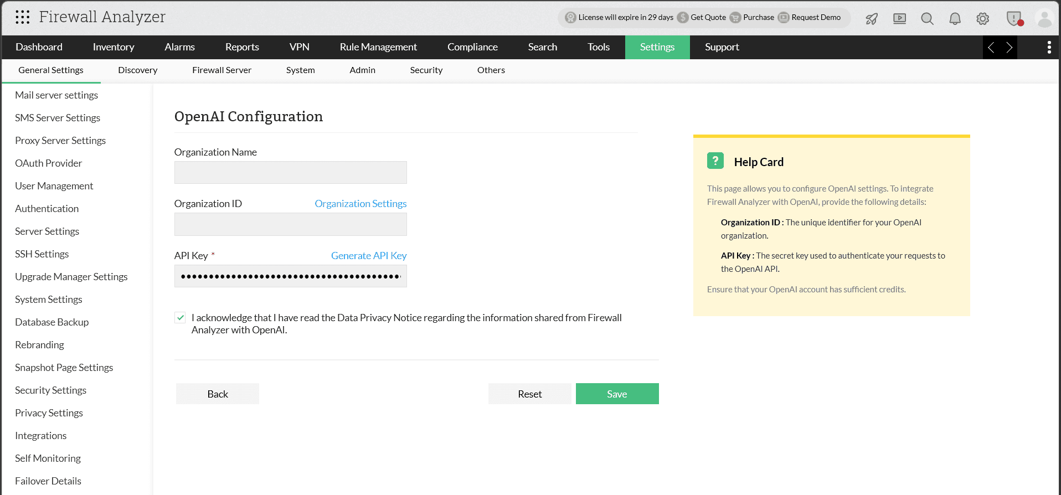Open the three-dot more options menu
Screen dimensions: 1061x495
coord(1049,48)
